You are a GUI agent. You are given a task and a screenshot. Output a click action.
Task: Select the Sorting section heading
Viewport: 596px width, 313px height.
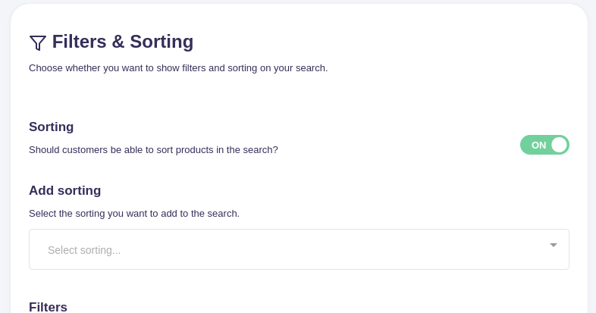52,127
